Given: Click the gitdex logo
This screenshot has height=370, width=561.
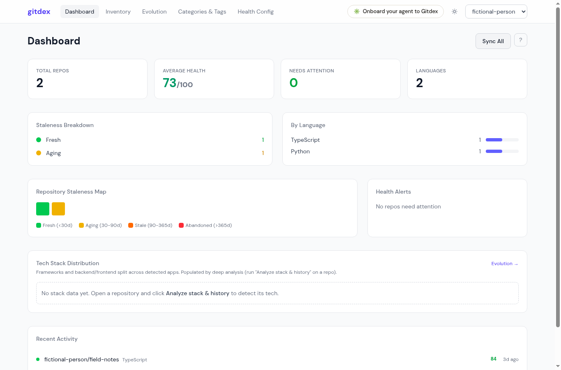Looking at the screenshot, I should 39,12.
